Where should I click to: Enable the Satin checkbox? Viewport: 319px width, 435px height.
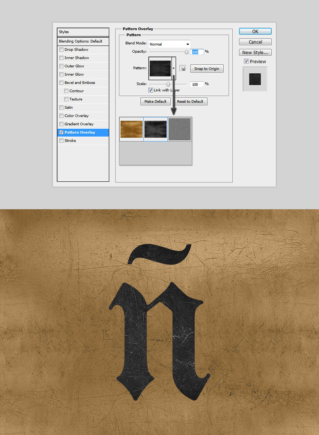[62, 108]
